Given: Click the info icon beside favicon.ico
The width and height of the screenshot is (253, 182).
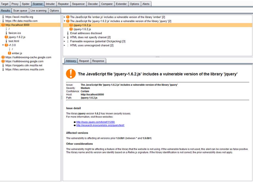Looking at the screenshot, I should click(6, 33).
